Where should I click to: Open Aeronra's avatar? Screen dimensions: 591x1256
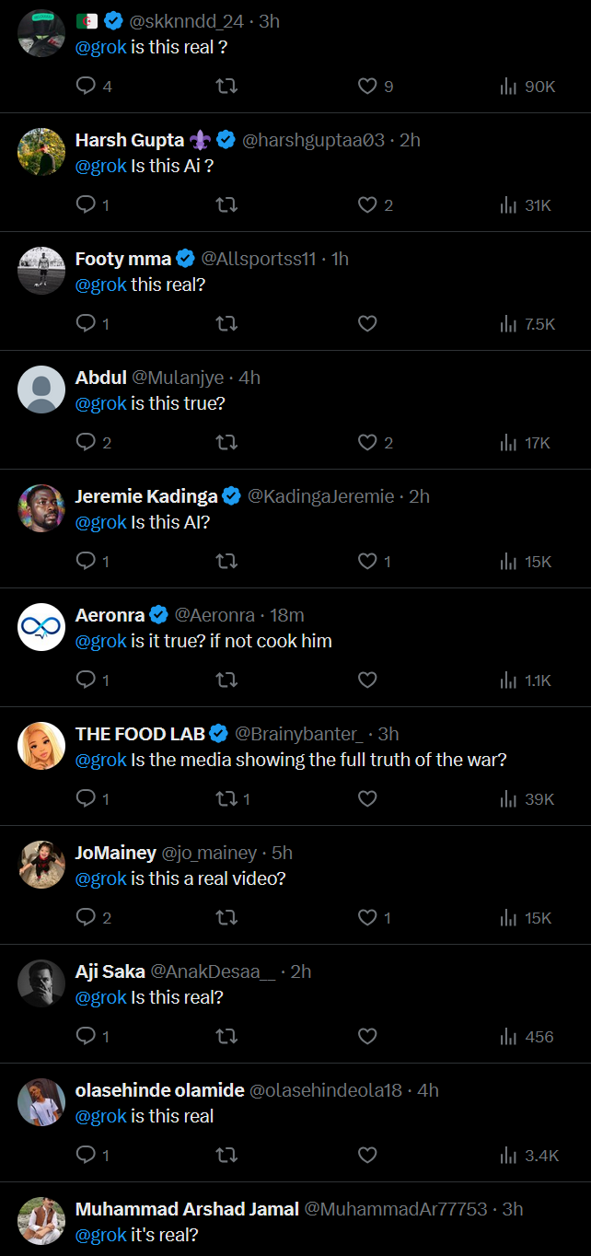coord(41,627)
